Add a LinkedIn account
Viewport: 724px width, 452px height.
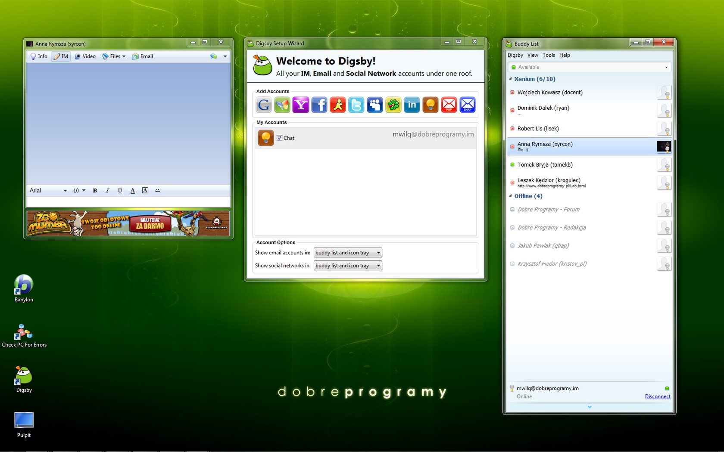tap(412, 105)
